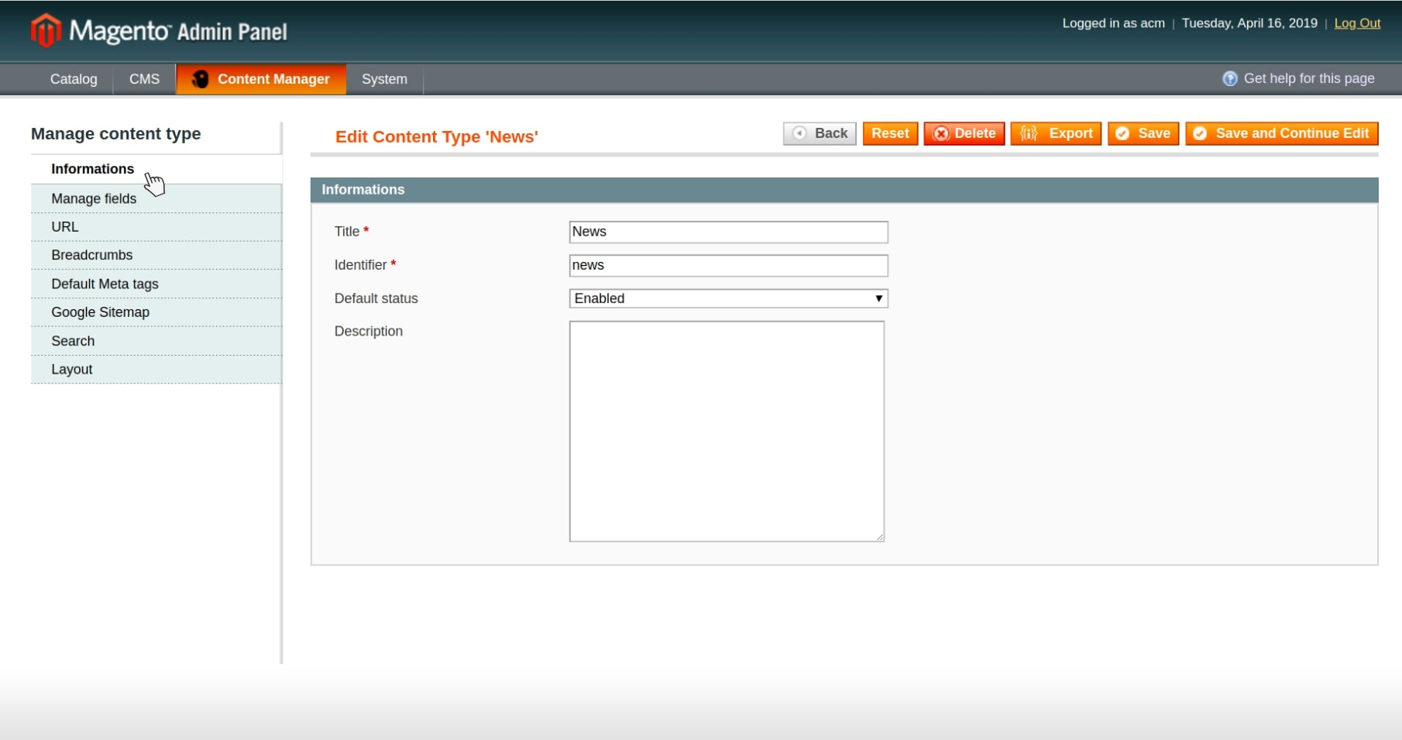Click the Content Manager menu icon
This screenshot has height=740, width=1402.
click(200, 79)
